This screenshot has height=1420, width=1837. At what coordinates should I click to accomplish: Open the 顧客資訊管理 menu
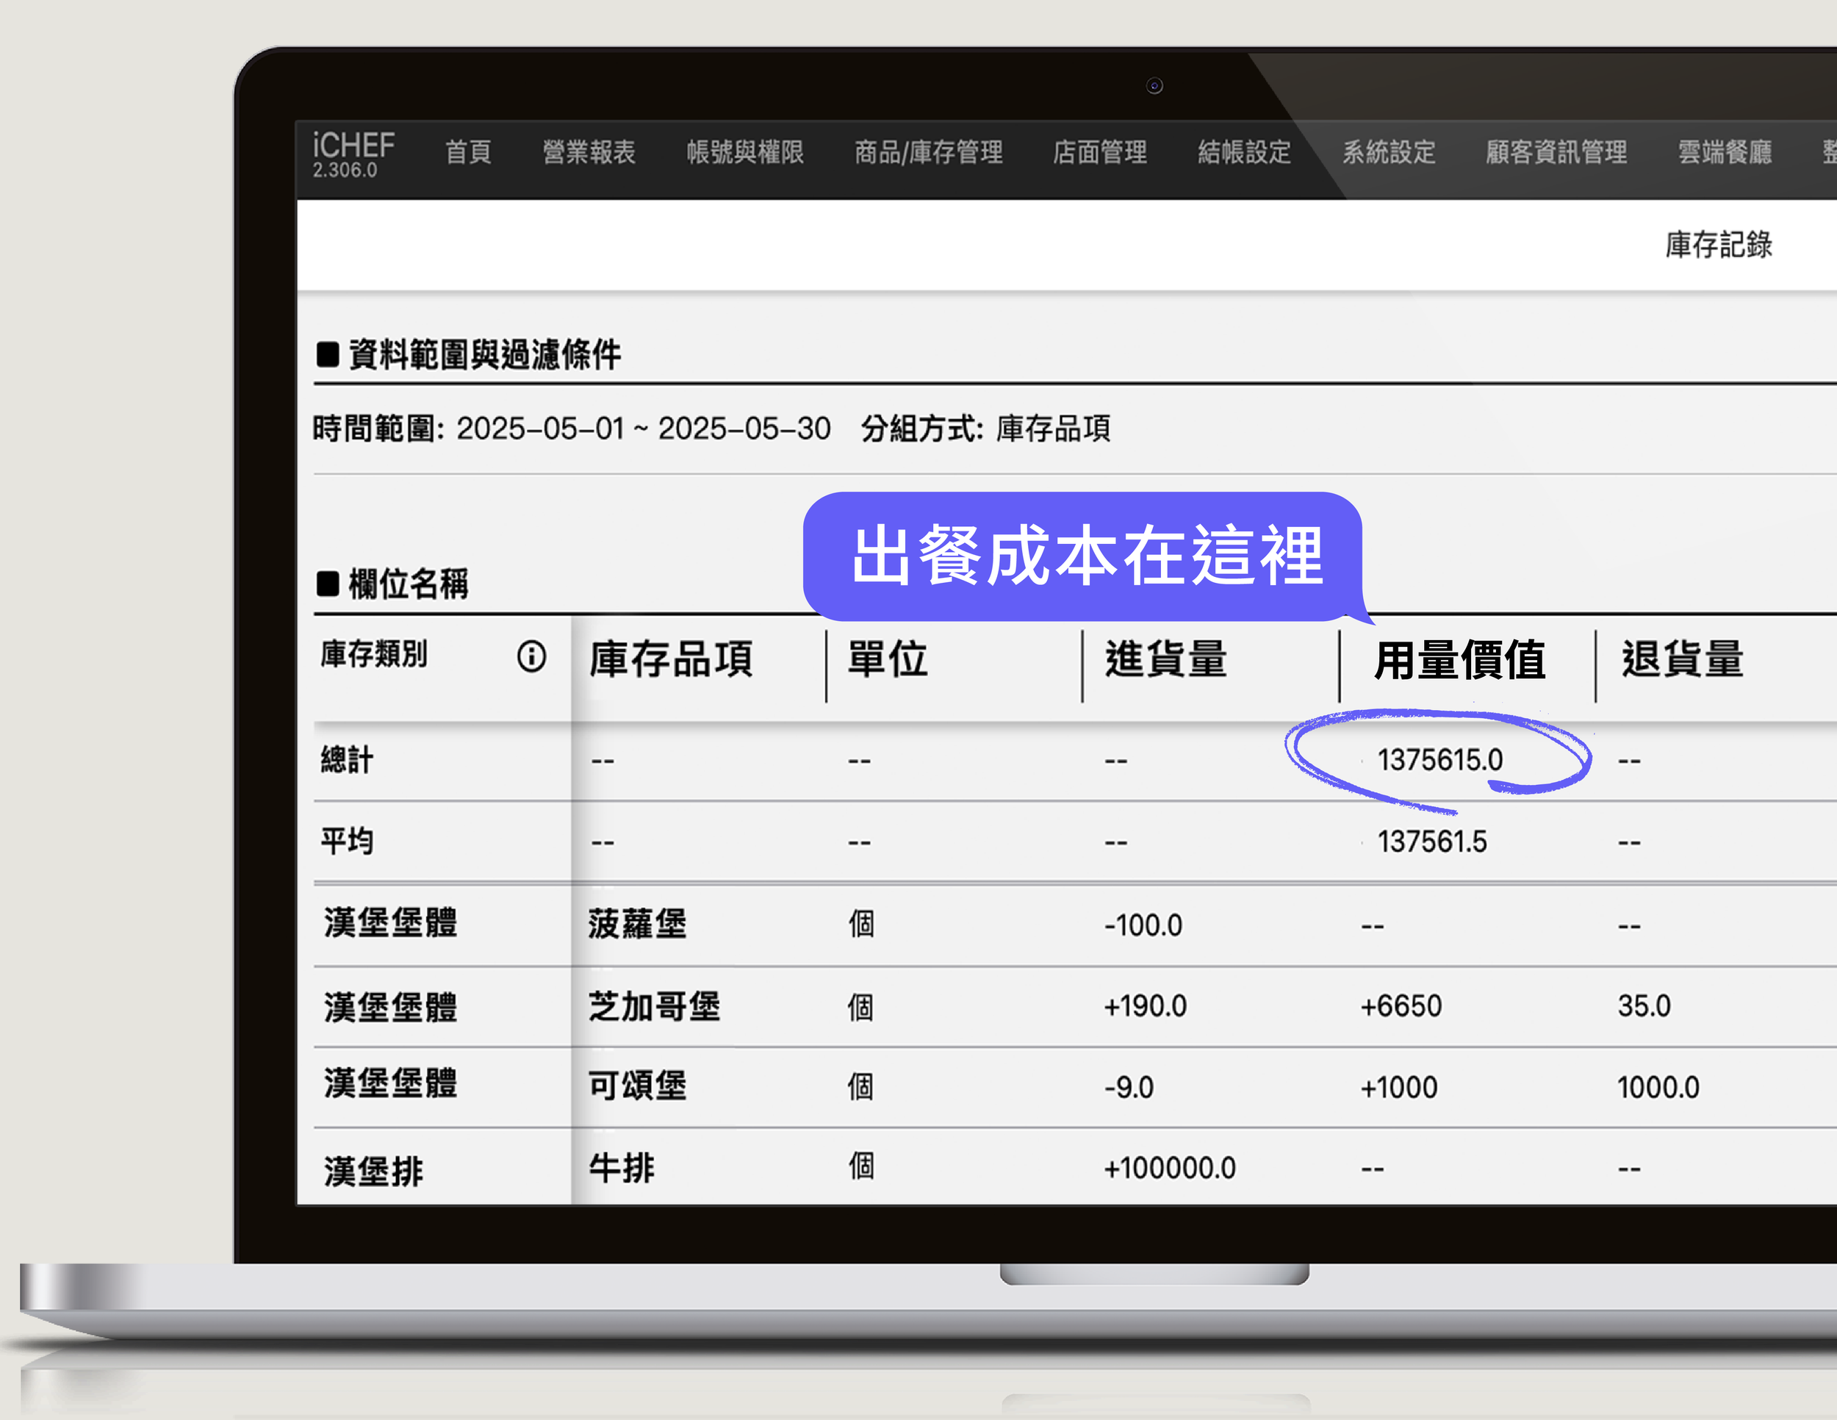[1556, 152]
